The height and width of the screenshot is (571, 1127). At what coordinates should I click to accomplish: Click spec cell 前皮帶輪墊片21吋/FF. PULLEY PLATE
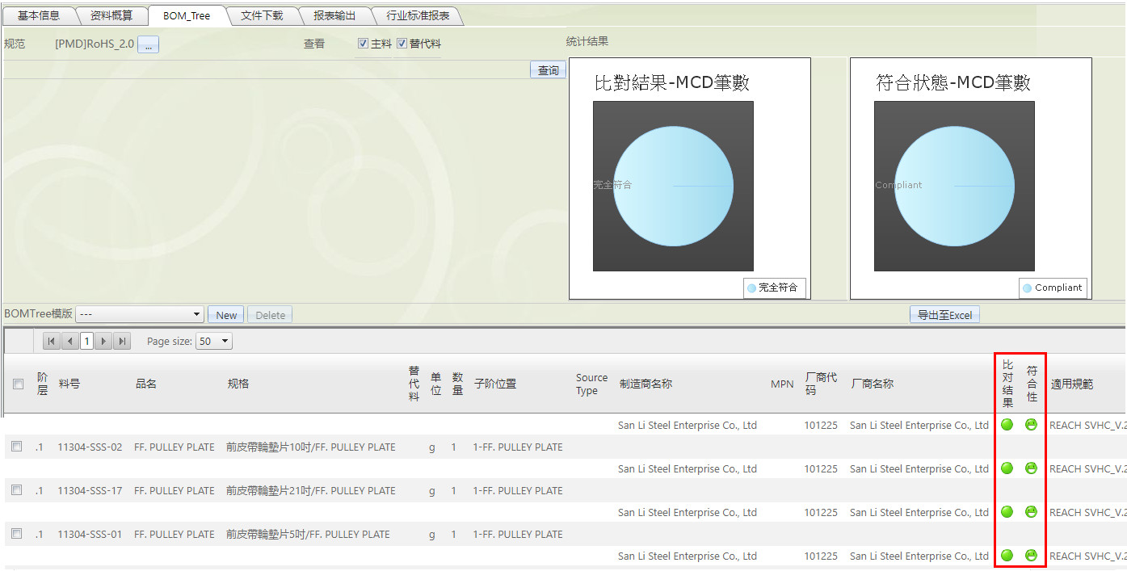coord(311,490)
